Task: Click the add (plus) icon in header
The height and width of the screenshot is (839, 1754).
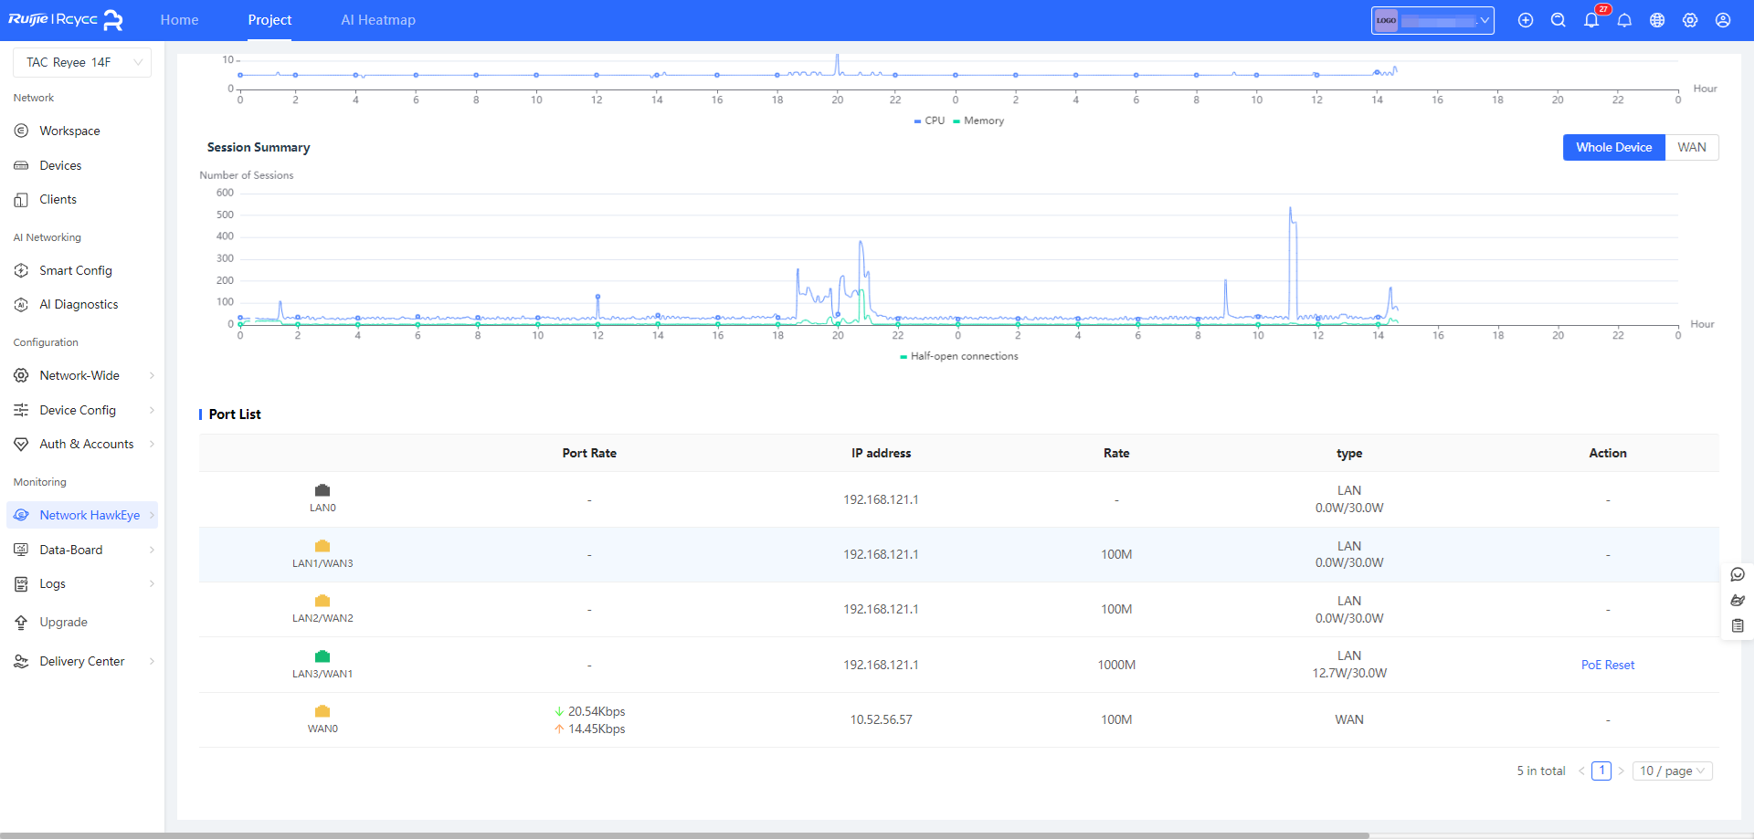Action: pyautogui.click(x=1525, y=20)
